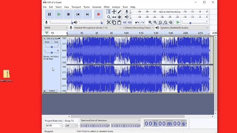
Task: Adjust the playback volume slider
Action: (x=90, y=23)
